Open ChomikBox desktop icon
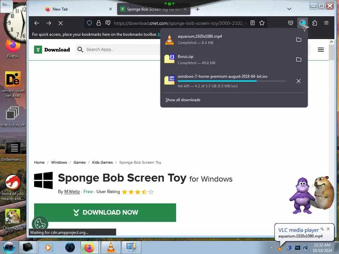This screenshot has width=339, height=254. [x=13, y=220]
